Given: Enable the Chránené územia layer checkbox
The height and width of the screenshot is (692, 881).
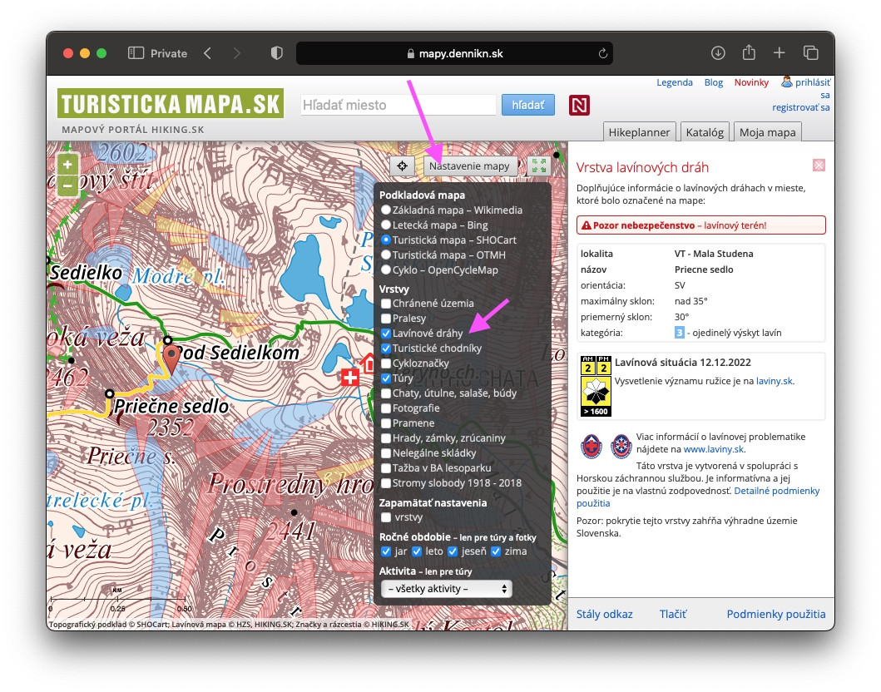Looking at the screenshot, I should coord(386,304).
